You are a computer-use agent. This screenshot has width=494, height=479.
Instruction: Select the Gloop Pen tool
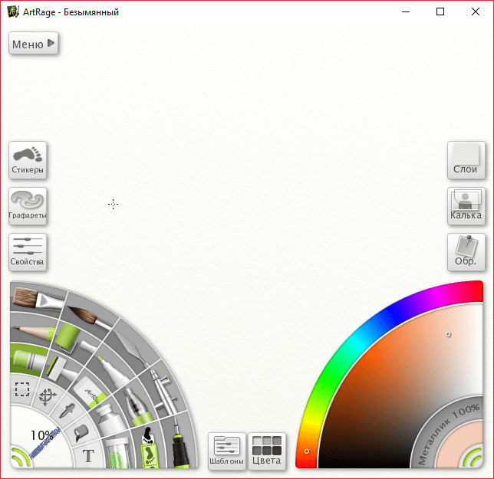point(137,406)
